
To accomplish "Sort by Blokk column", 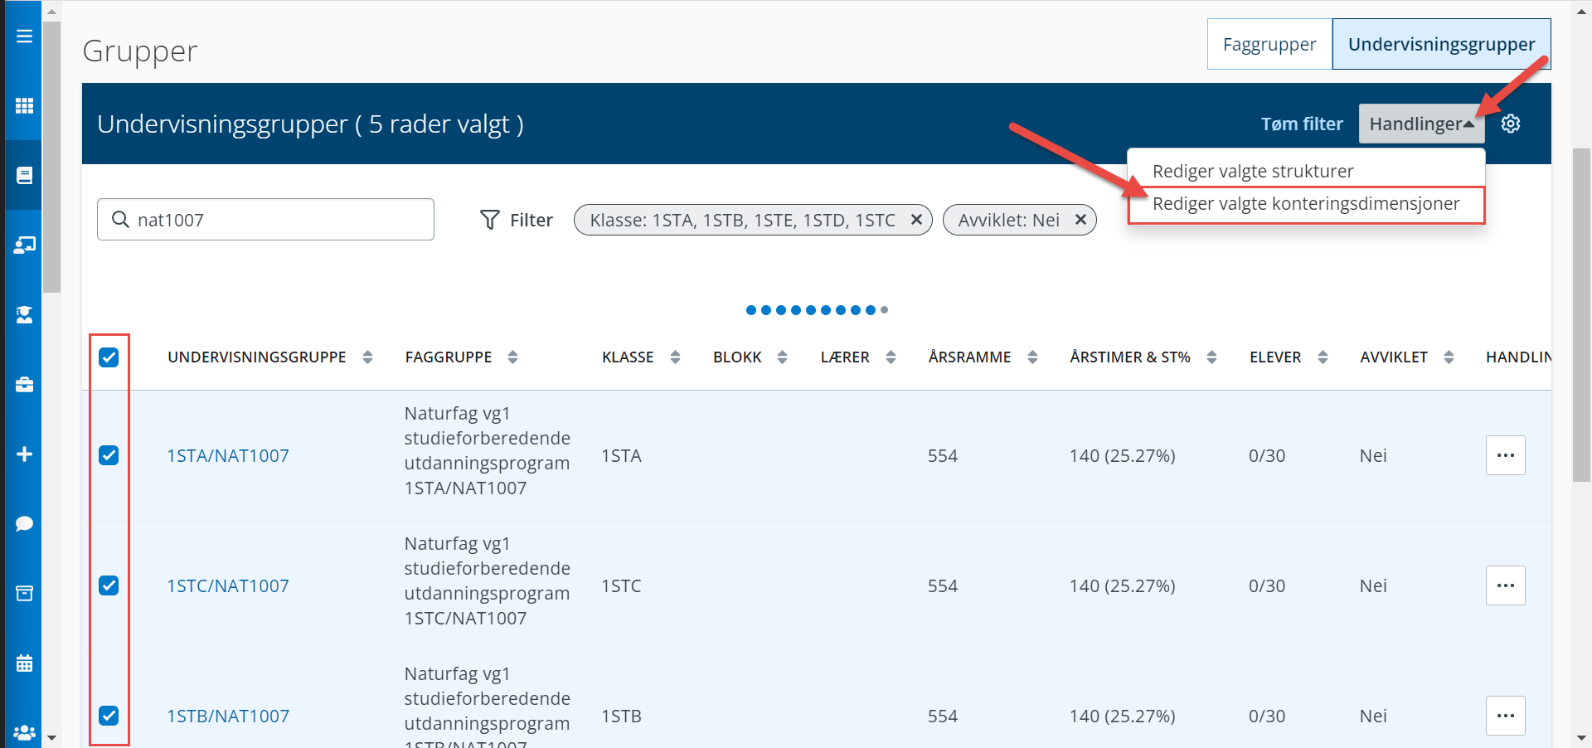I will [x=782, y=357].
